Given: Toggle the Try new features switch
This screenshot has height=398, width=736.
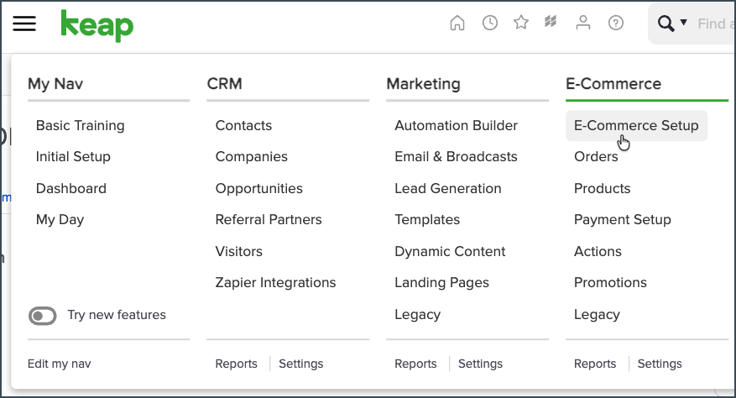Looking at the screenshot, I should click(x=42, y=316).
